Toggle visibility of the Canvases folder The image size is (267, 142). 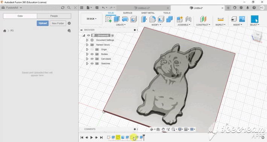click(92, 59)
